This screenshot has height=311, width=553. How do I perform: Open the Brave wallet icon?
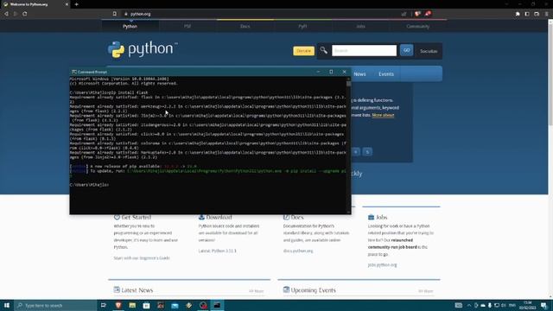pos(537,14)
